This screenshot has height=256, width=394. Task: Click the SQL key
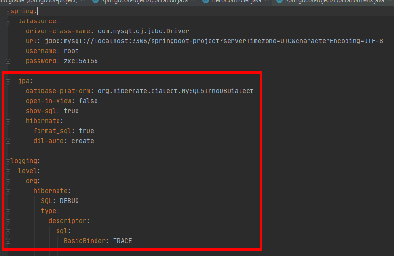coord(47,201)
